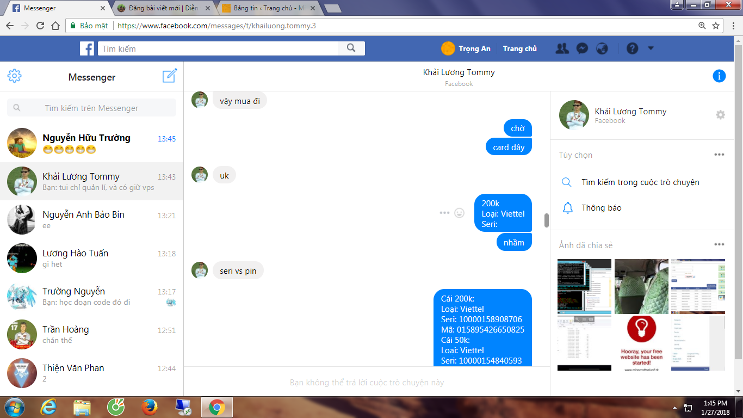Reload the page in Chrome
Screen dimensions: 743x418
click(x=40, y=26)
